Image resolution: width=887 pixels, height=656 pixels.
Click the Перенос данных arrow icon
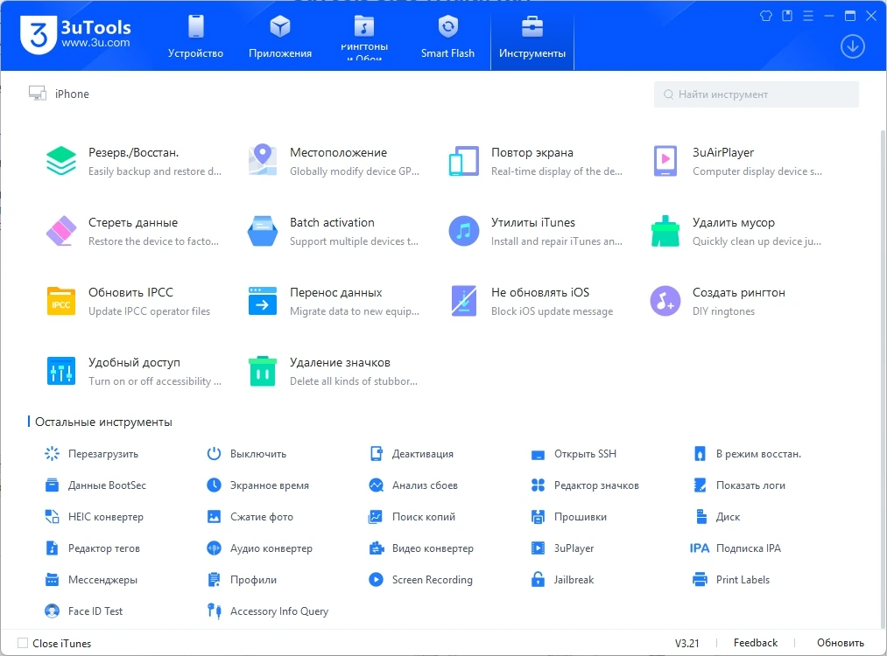(263, 301)
